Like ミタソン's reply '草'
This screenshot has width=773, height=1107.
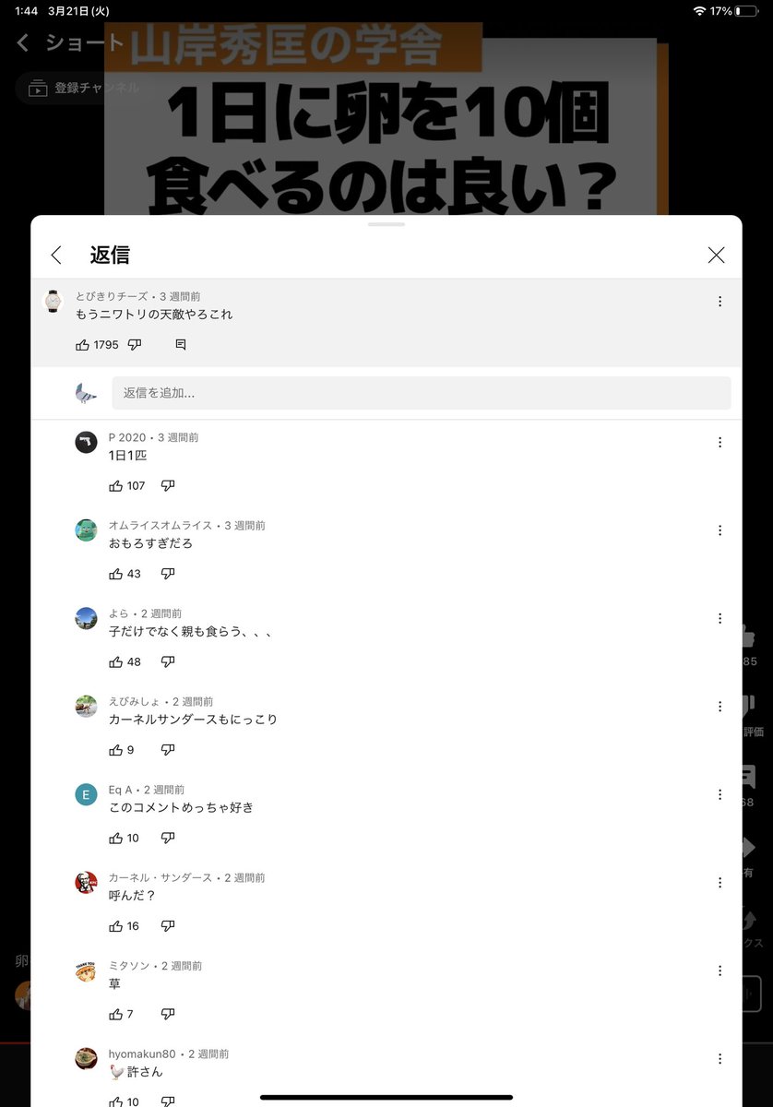coord(116,1015)
